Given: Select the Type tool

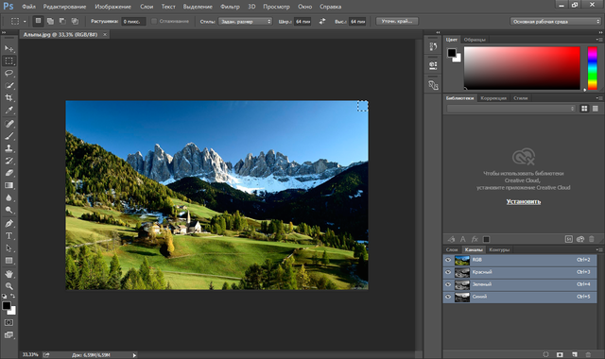Looking at the screenshot, I should (9, 236).
